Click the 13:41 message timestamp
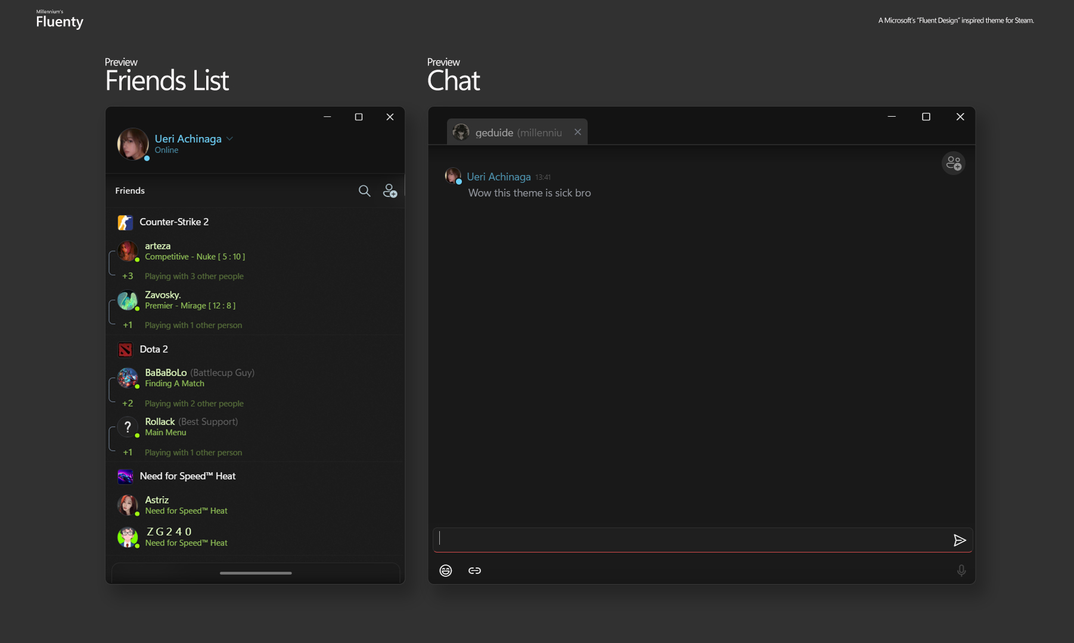This screenshot has width=1074, height=643. click(543, 177)
